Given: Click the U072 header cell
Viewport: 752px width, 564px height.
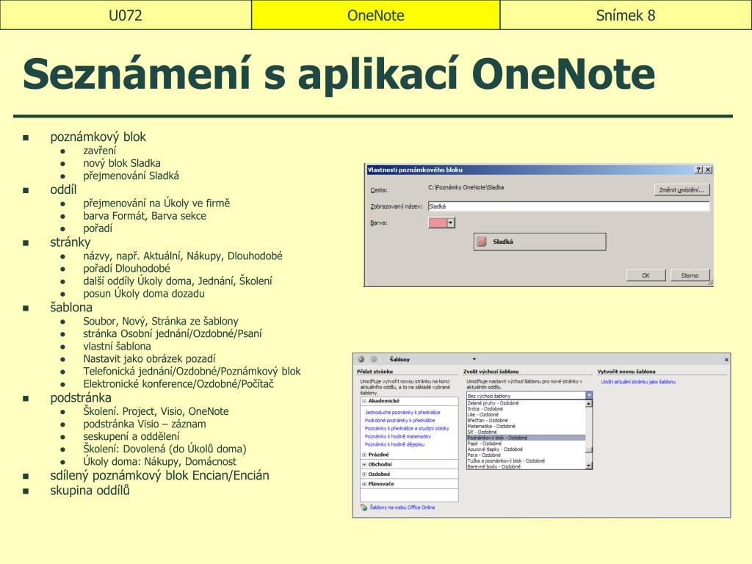Looking at the screenshot, I should [x=126, y=15].
